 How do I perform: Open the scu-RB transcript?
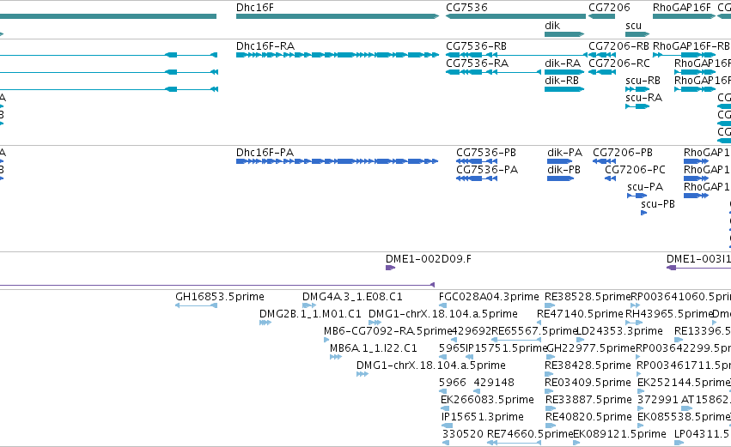click(x=637, y=89)
